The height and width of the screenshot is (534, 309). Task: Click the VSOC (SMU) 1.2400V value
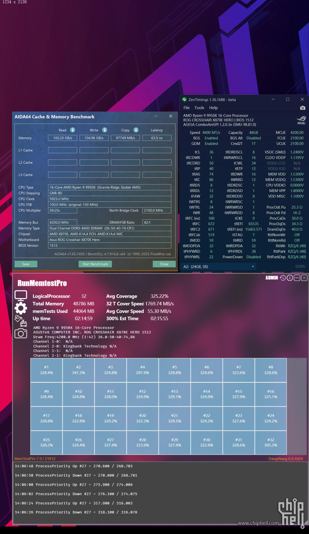297,152
